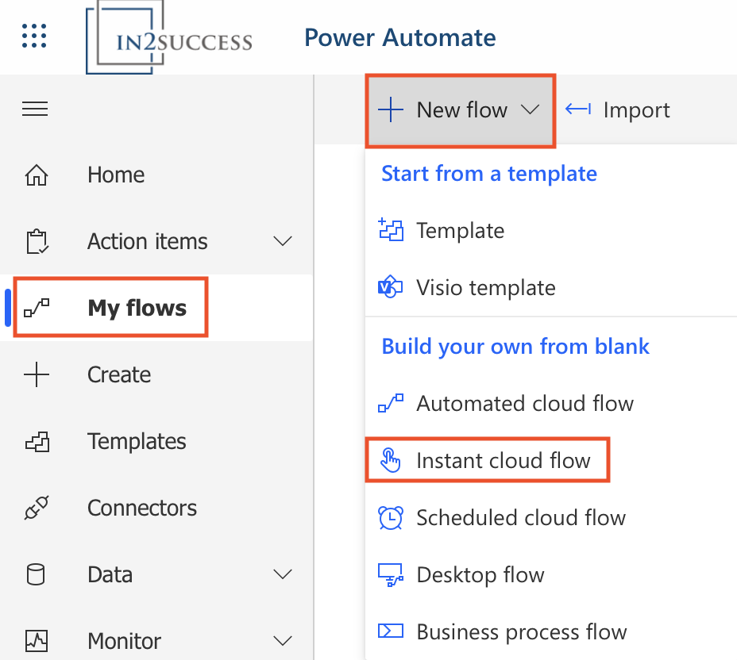Expand the Action items chevron
This screenshot has width=737, height=660.
tap(283, 241)
